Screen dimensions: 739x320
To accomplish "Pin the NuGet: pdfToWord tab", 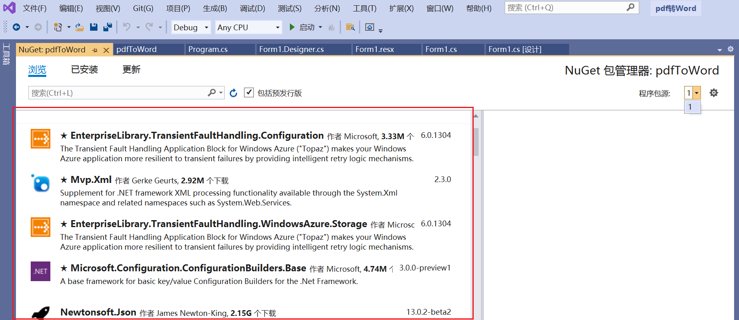I will [x=95, y=50].
